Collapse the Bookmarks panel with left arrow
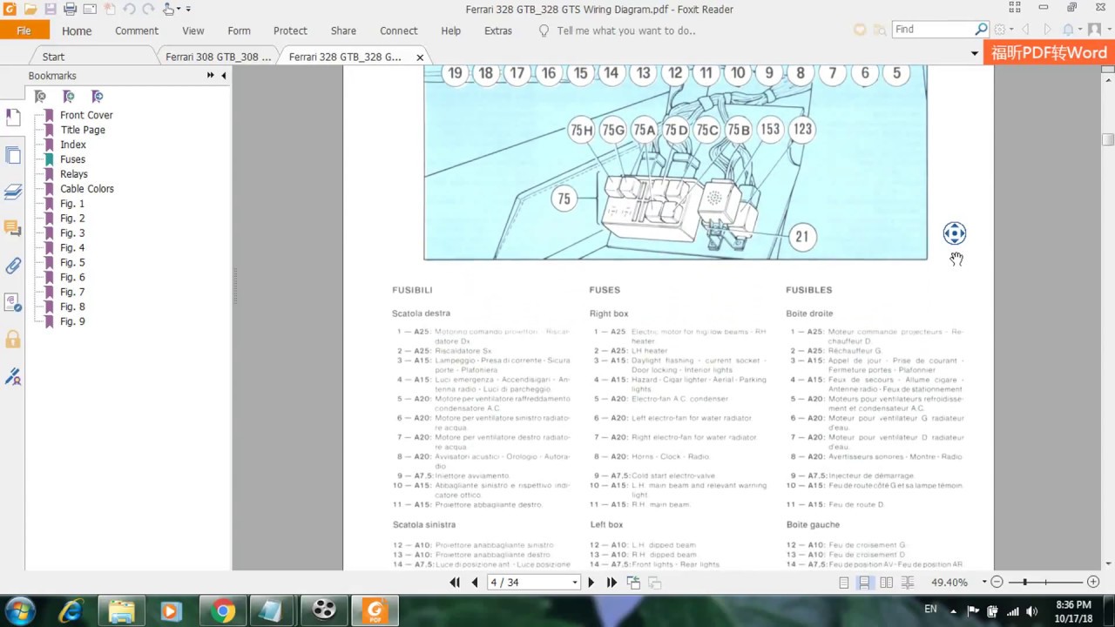Image resolution: width=1115 pixels, height=627 pixels. coord(223,76)
